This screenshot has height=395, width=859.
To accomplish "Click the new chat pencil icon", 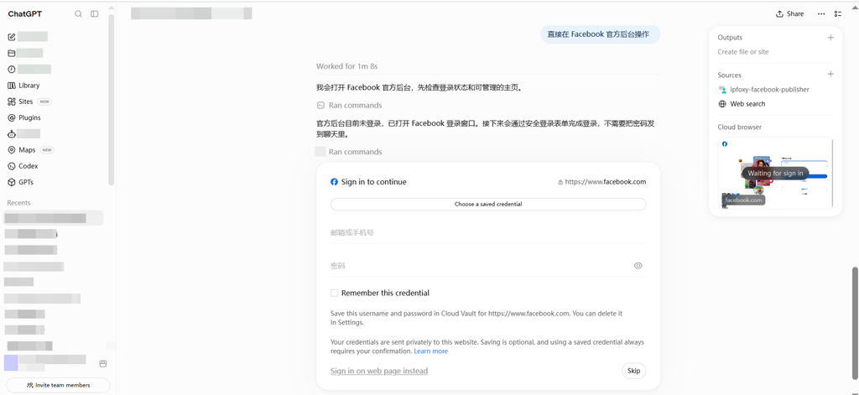I will click(x=12, y=37).
